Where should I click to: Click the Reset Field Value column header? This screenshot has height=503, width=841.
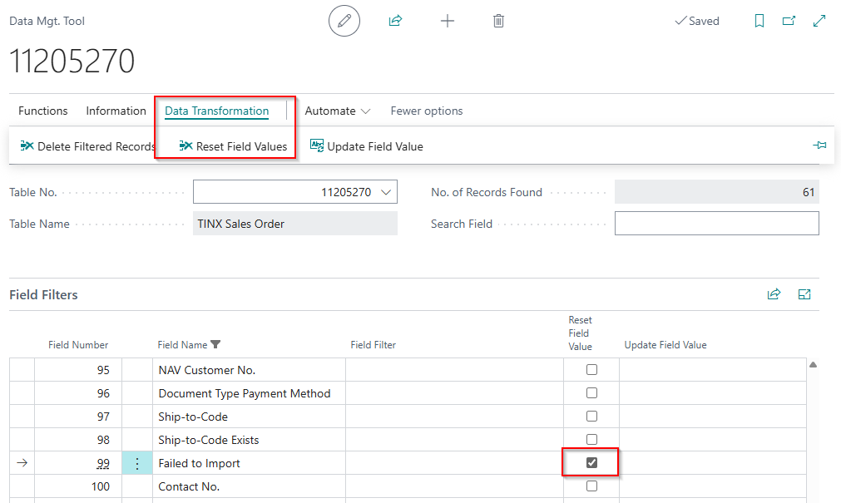(581, 333)
